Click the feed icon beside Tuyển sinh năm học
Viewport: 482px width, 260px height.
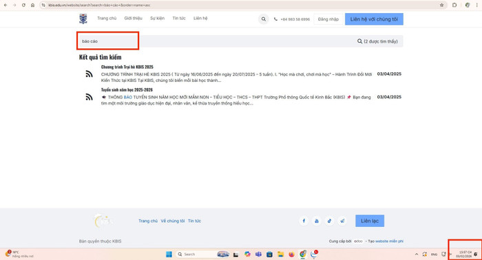coord(89,97)
